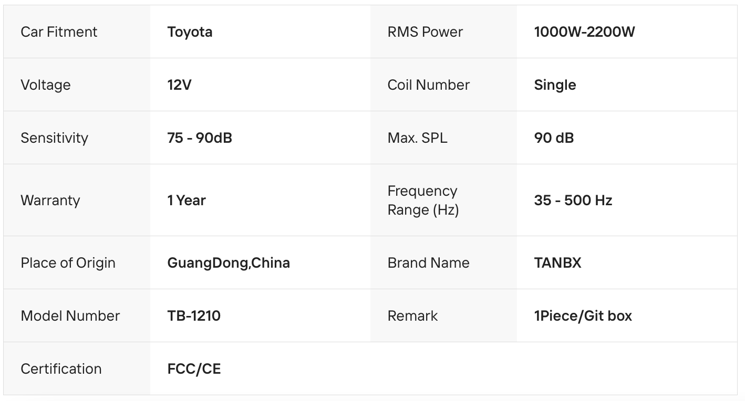Image resolution: width=745 pixels, height=401 pixels.
Task: Select the 35 - 500 Hz value
Action: [573, 201]
